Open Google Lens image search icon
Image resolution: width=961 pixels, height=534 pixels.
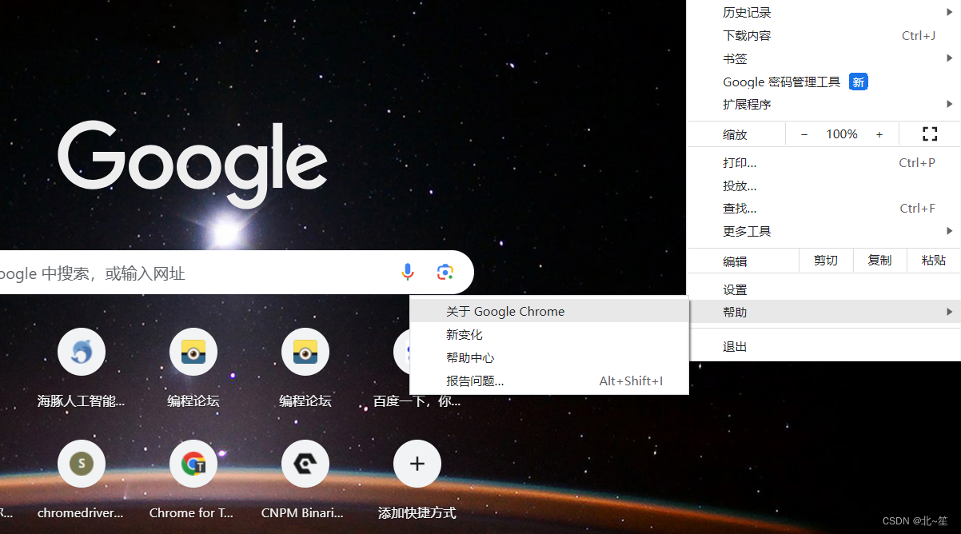[445, 273]
